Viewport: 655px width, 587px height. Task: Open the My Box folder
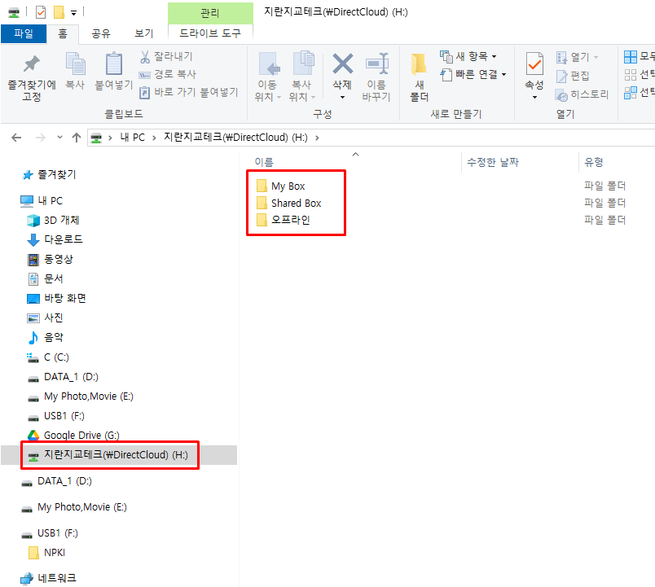click(x=288, y=186)
